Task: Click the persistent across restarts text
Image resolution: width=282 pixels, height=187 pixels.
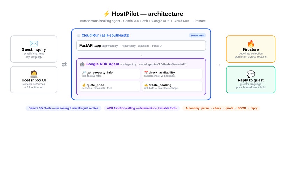Action: [x=251, y=57]
